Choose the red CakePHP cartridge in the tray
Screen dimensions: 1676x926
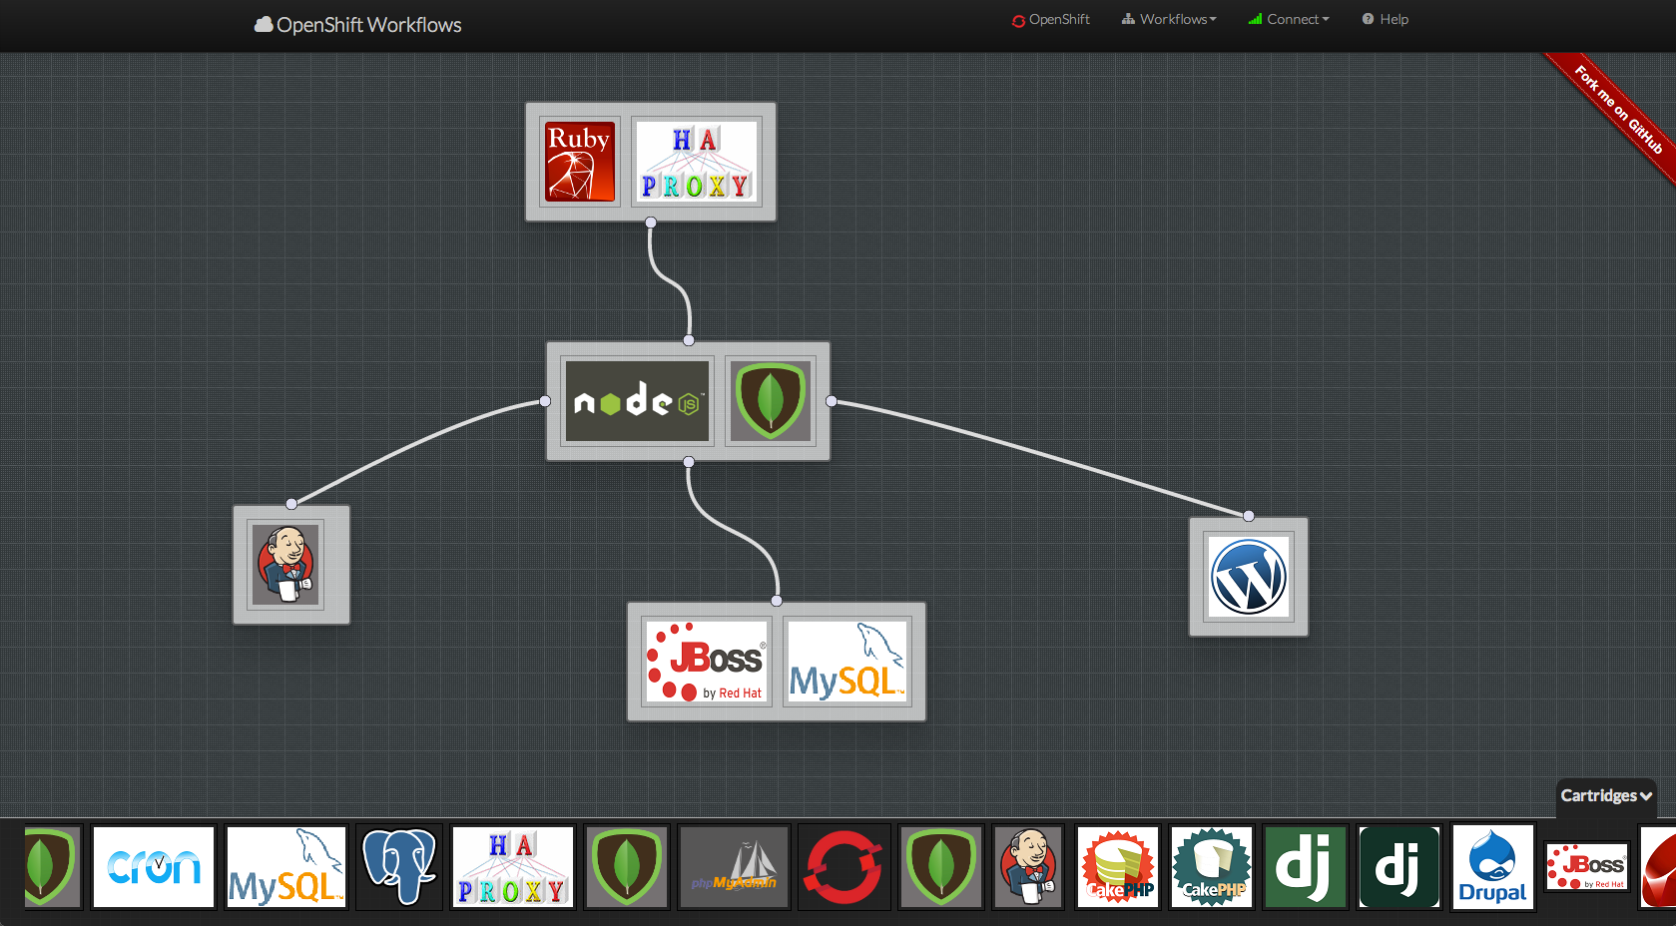[x=1118, y=867]
